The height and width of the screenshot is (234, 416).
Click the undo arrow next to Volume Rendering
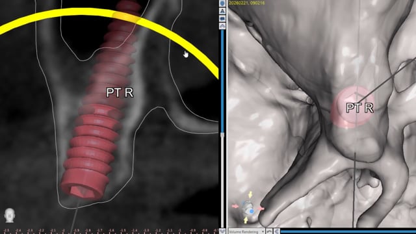click(269, 231)
